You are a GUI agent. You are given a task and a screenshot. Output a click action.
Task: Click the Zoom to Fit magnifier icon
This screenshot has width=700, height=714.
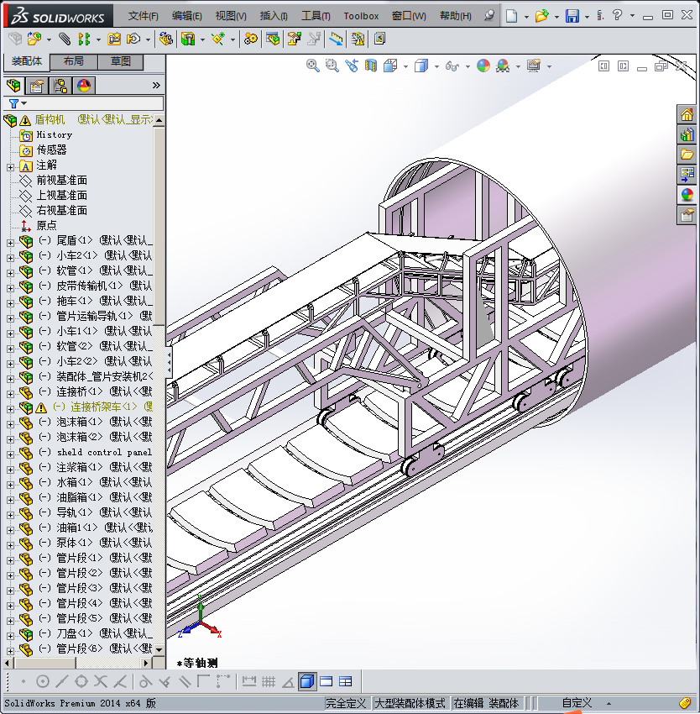313,66
